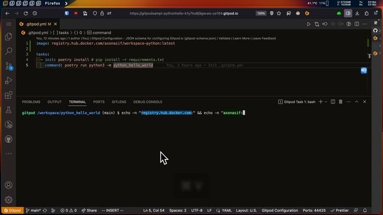Close the bottom panel
The image size is (383, 215).
click(364, 102)
